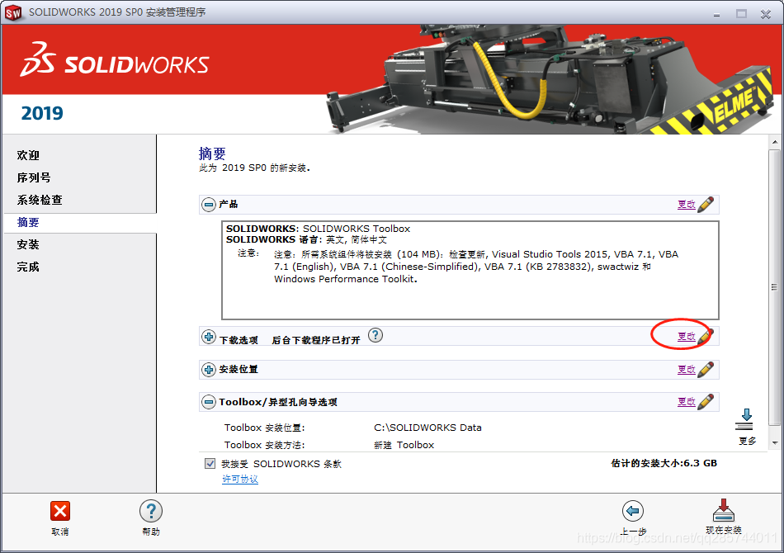The image size is (784, 553).
Task: Select the 欢迎 step in sidebar
Action: pos(28,155)
